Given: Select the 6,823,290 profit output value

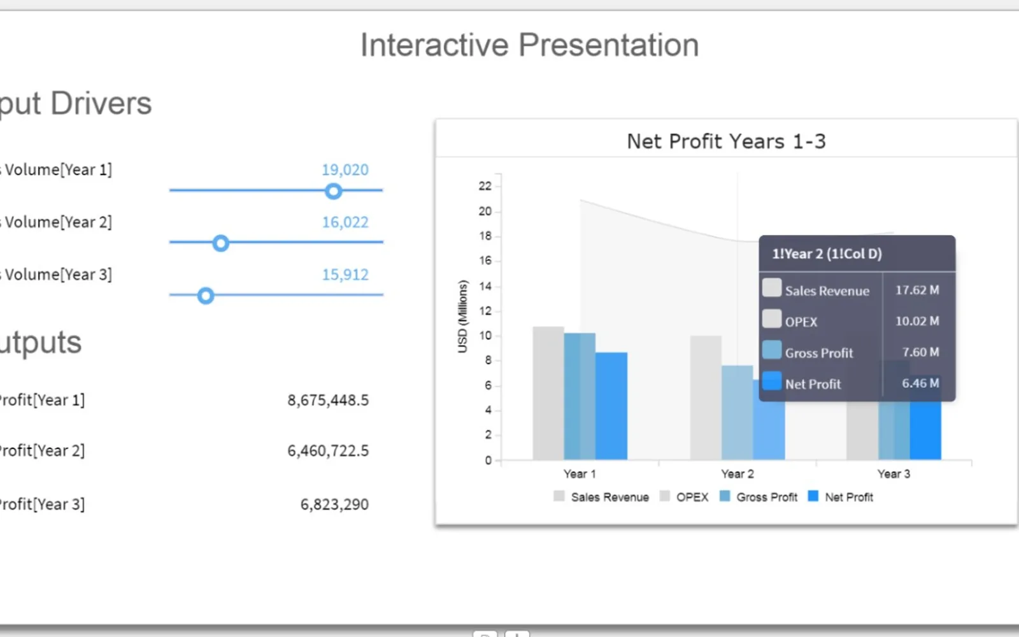Looking at the screenshot, I should pos(334,505).
